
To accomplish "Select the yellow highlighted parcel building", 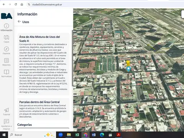I will click(128, 63).
